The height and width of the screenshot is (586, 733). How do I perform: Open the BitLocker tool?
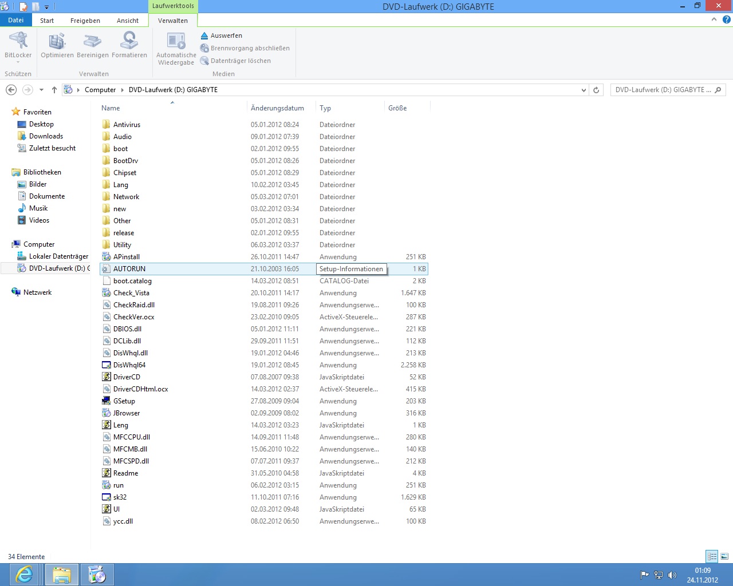18,46
